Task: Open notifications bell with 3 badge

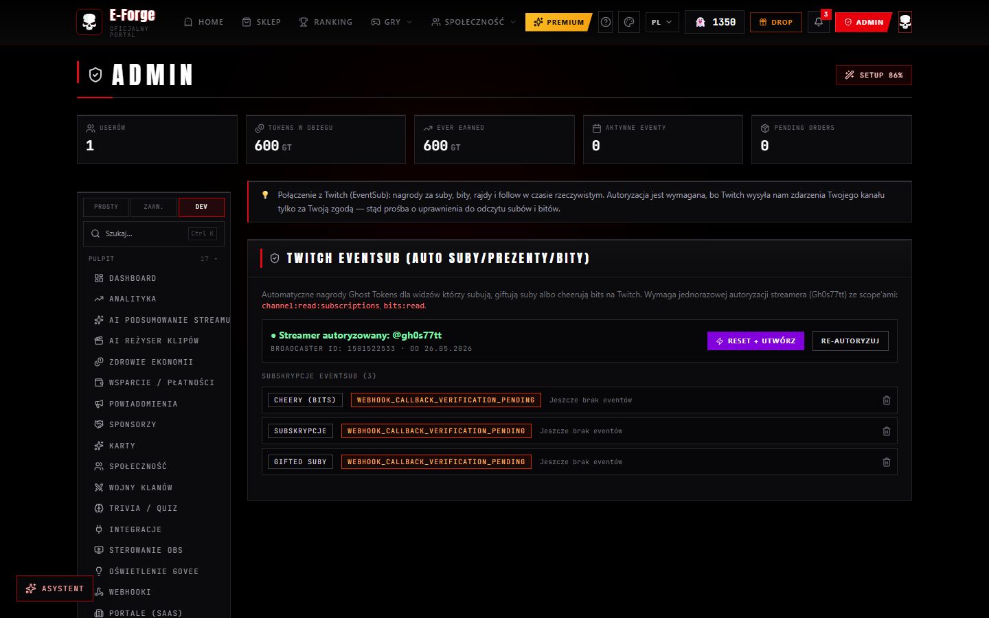Action: [x=819, y=22]
